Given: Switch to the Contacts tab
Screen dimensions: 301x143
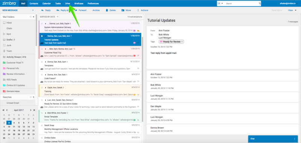Looking at the screenshot, I should (x=34, y=3).
